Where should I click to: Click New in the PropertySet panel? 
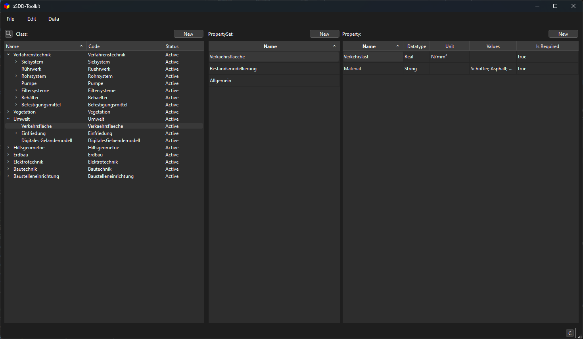[x=324, y=34]
